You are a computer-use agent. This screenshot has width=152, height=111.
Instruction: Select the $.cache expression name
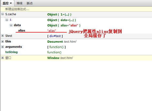[11, 14]
